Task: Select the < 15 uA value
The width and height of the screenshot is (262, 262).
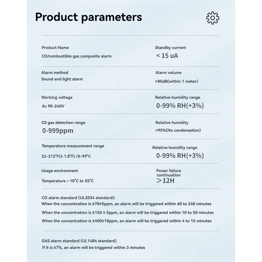Action: (x=167, y=56)
